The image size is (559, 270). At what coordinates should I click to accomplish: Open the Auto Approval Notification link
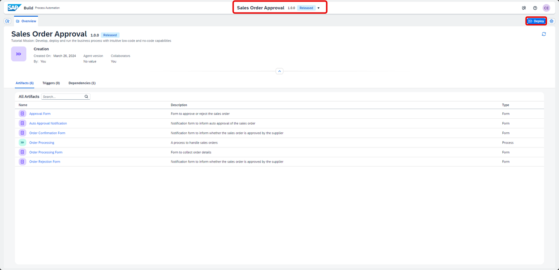click(48, 123)
